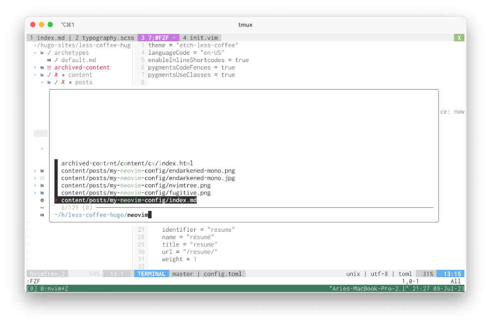Collapse the posts folder chevron
Image resolution: width=491 pixels, height=325 pixels.
click(42, 82)
